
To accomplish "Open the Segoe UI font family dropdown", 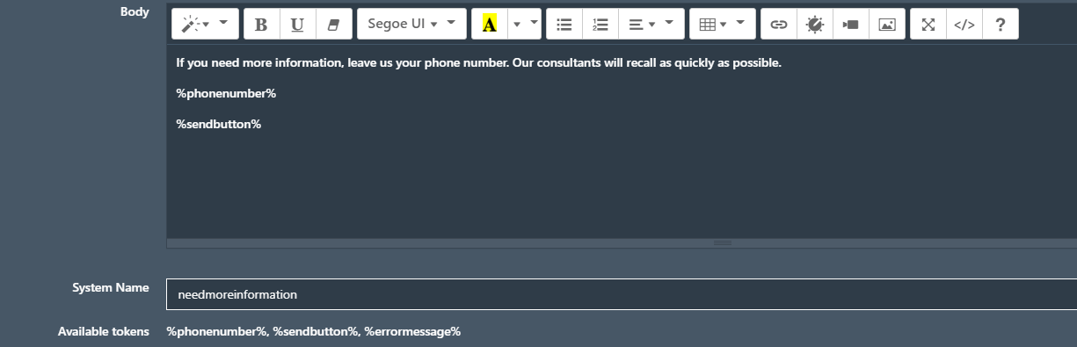I will tap(411, 25).
